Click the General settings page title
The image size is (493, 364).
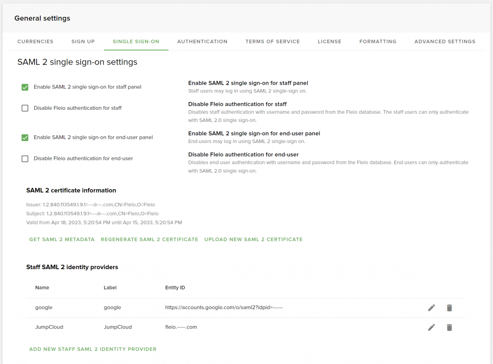point(42,18)
